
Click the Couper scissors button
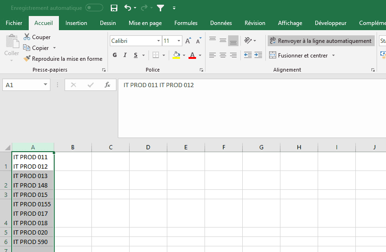click(37, 37)
